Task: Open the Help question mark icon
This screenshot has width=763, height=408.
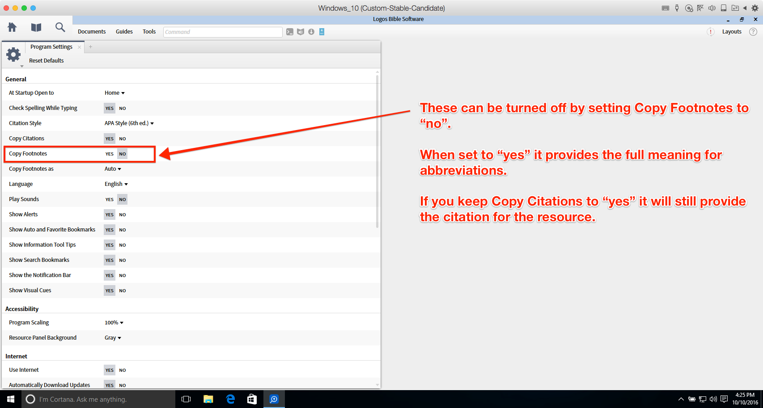Action: 753,32
